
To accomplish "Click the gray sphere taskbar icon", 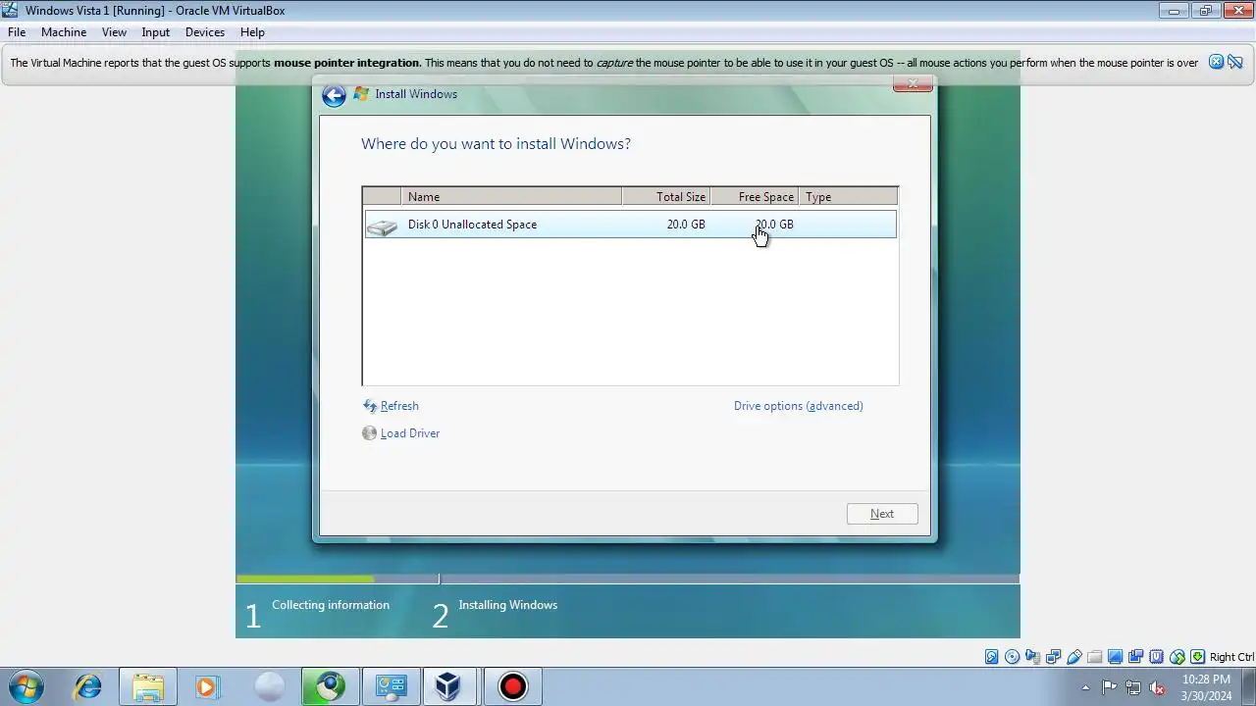I will pyautogui.click(x=269, y=686).
